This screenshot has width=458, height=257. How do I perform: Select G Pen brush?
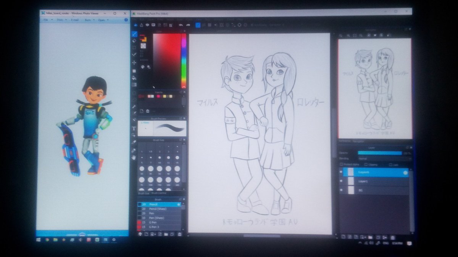coord(159,222)
